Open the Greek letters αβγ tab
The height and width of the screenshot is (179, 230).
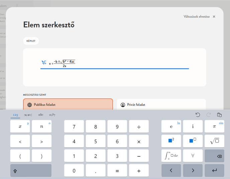tap(52, 115)
